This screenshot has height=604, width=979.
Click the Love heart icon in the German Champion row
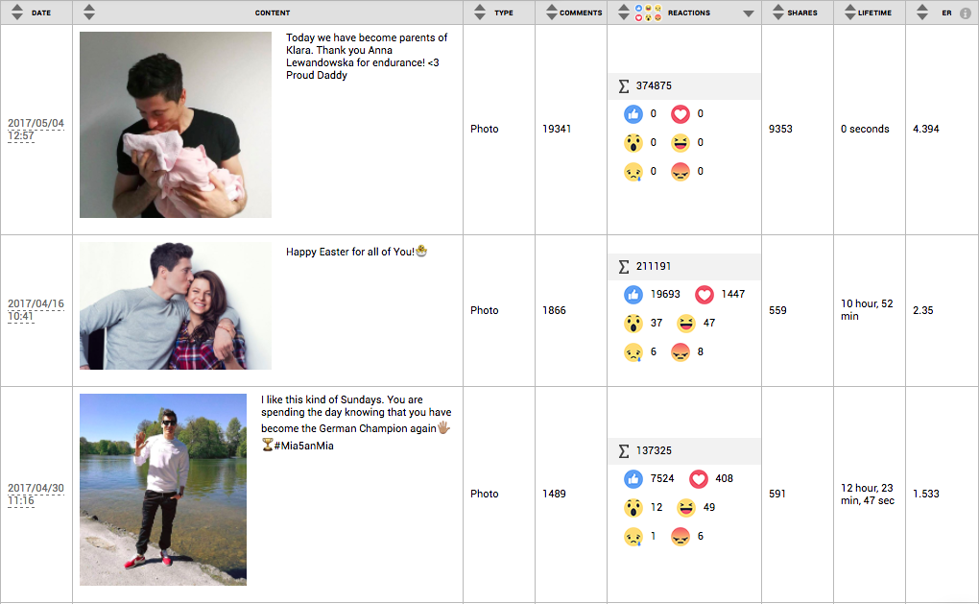tap(698, 478)
